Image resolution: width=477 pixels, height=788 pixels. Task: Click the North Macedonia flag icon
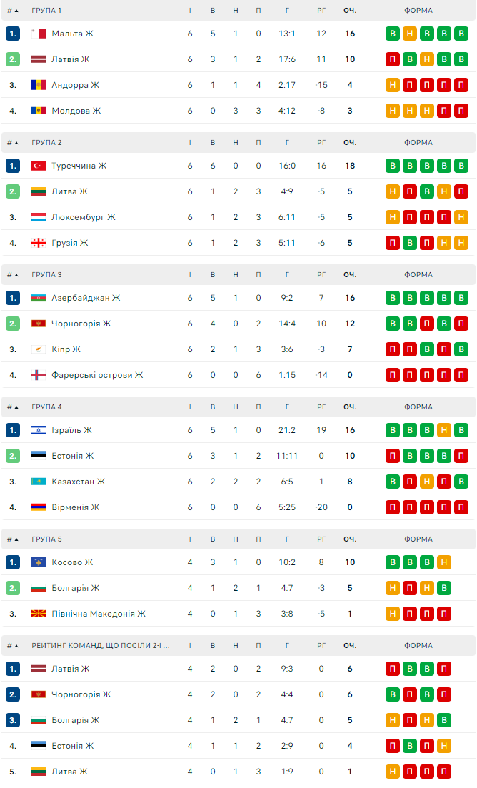point(39,614)
